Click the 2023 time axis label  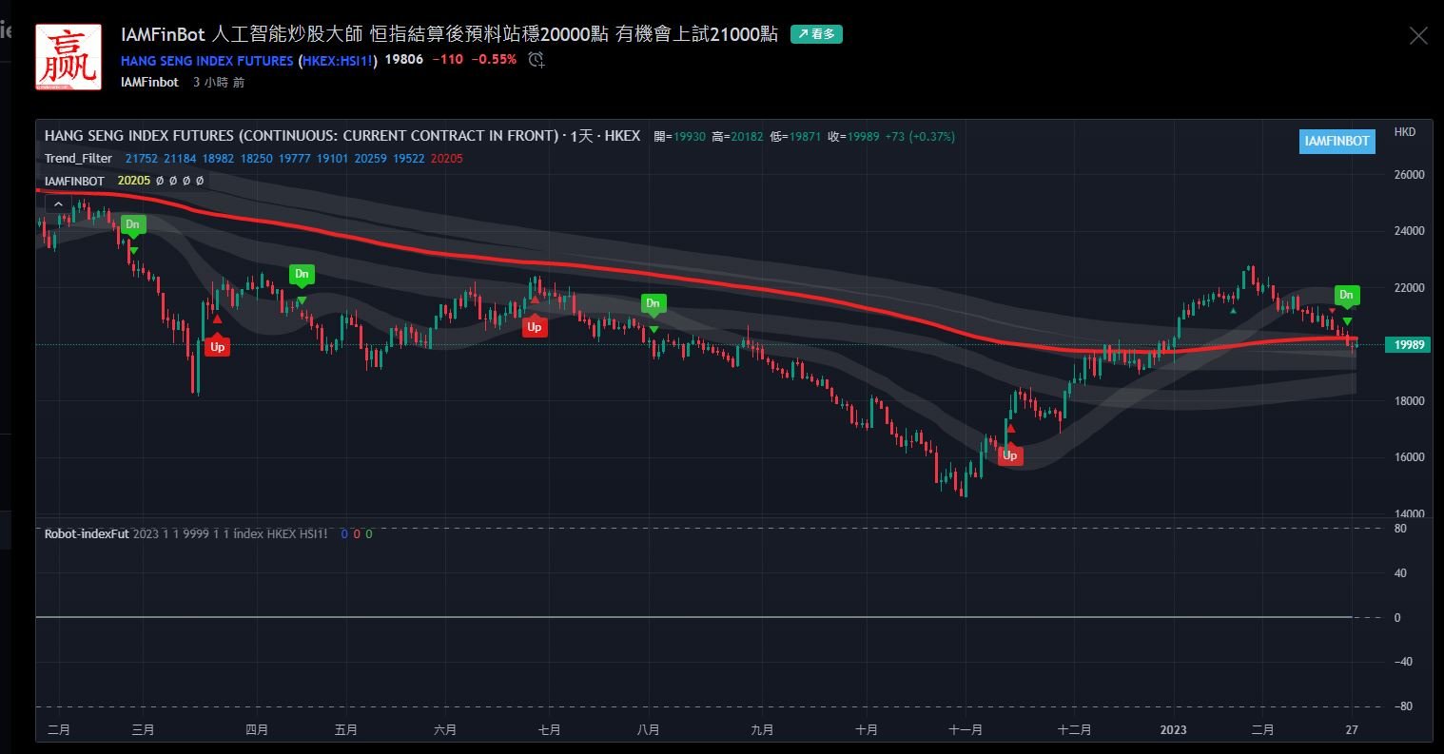click(x=1174, y=730)
